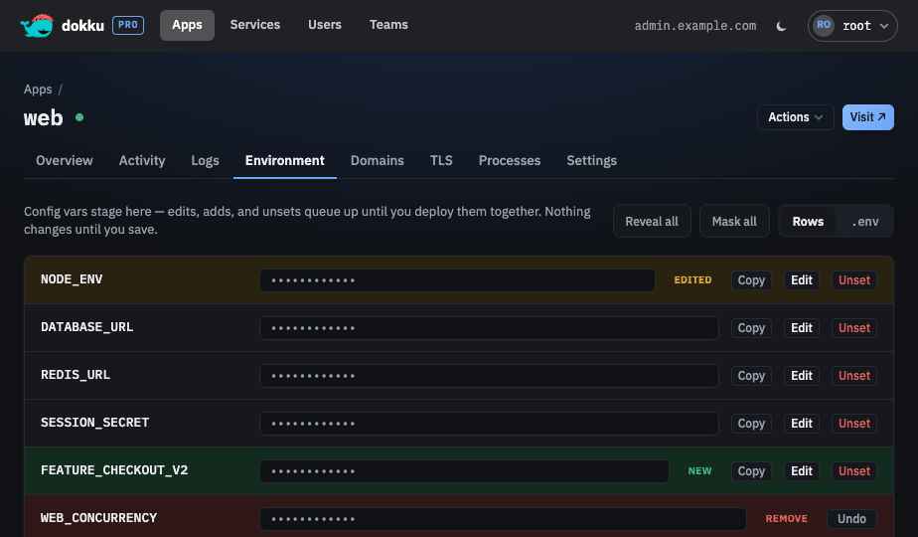
Task: Click the REDIS_URL masked value field
Action: (490, 376)
